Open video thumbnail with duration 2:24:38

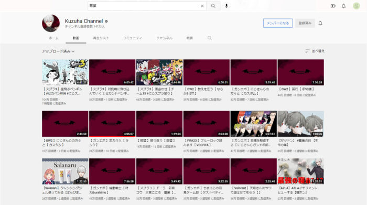pyautogui.click(x=207, y=124)
